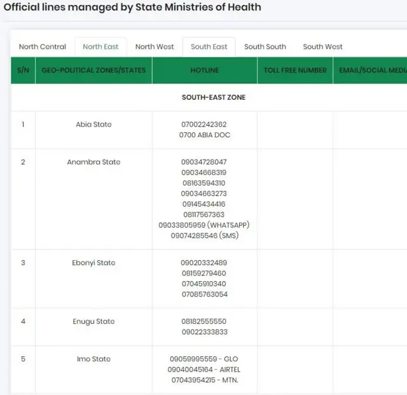Viewport: 407px width, 395px height.
Task: Click the Ebonyi State cell
Action: coord(93,263)
